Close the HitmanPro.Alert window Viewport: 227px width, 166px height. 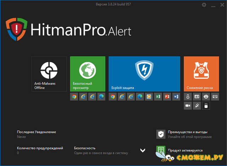(x=222, y=5)
